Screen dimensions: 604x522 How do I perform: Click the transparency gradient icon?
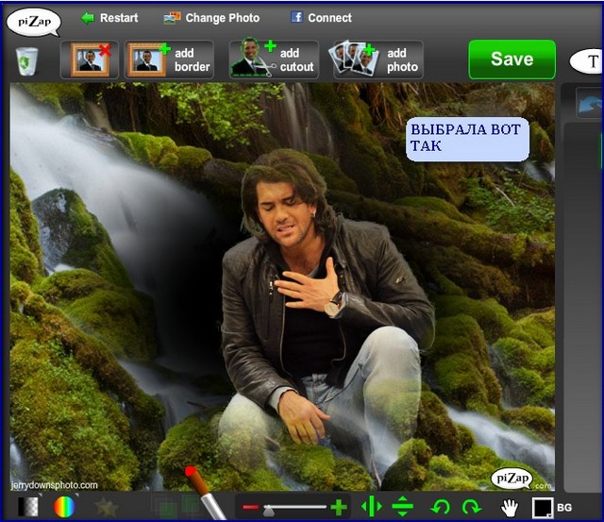pos(28,507)
